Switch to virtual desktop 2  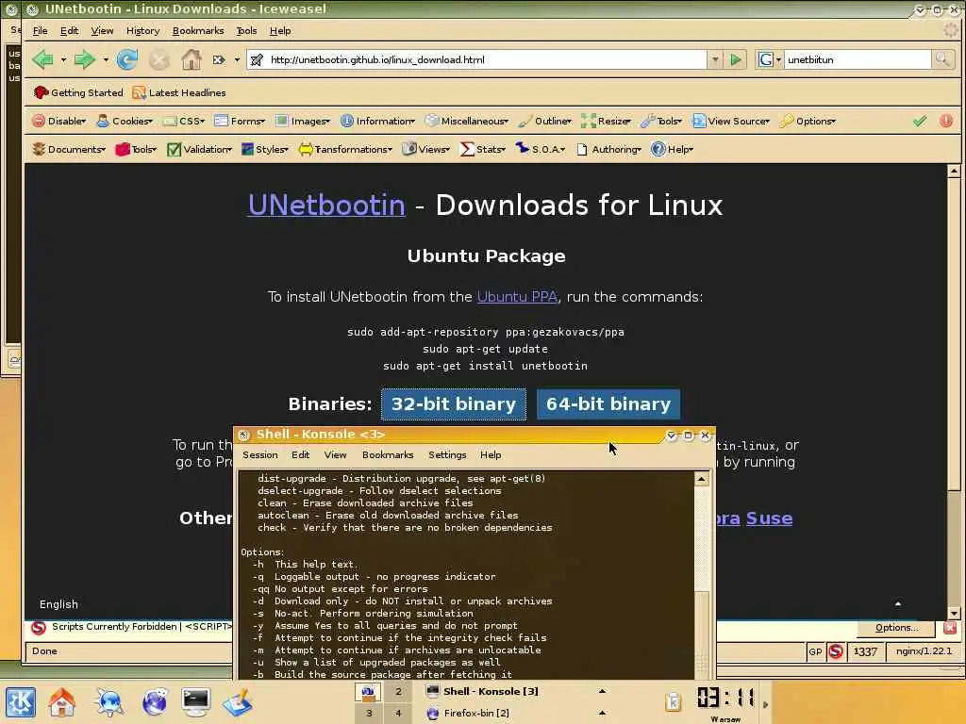(x=398, y=691)
